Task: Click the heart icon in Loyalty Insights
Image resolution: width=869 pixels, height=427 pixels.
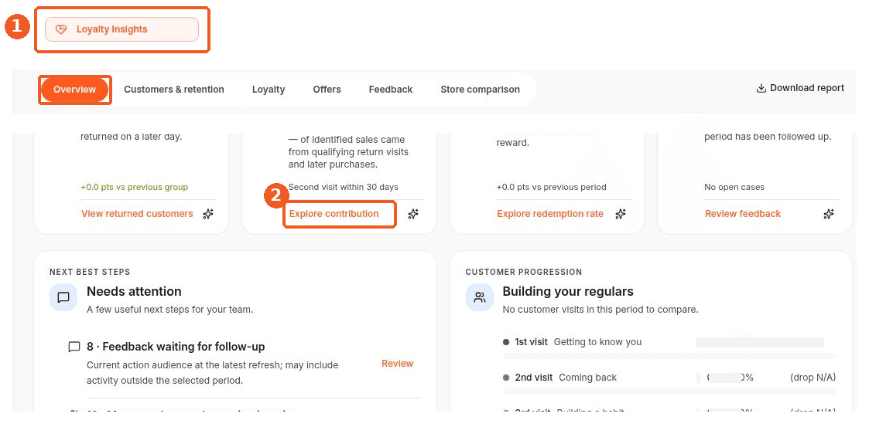Action: pyautogui.click(x=61, y=29)
